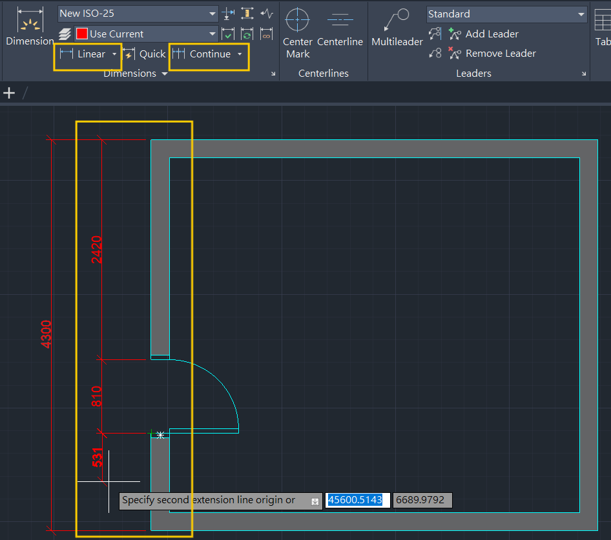Click the dimension Break icon
The height and width of the screenshot is (540, 611).
click(228, 14)
